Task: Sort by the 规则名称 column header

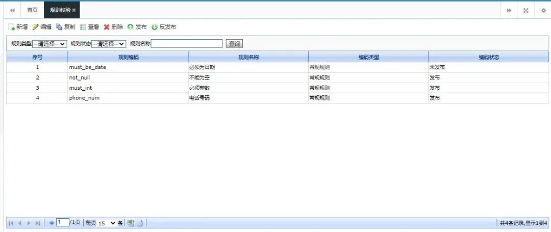Action: point(248,57)
